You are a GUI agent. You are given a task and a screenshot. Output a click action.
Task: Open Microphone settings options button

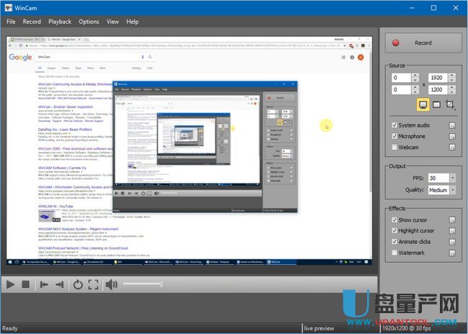452,136
